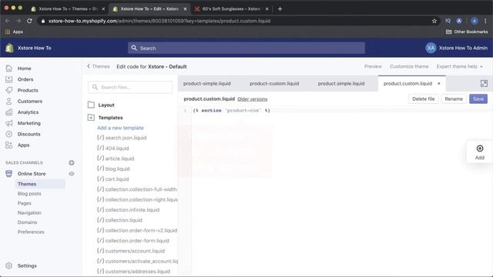Image resolution: width=493 pixels, height=277 pixels.
Task: Click code line 1 in editor
Action: 231,111
